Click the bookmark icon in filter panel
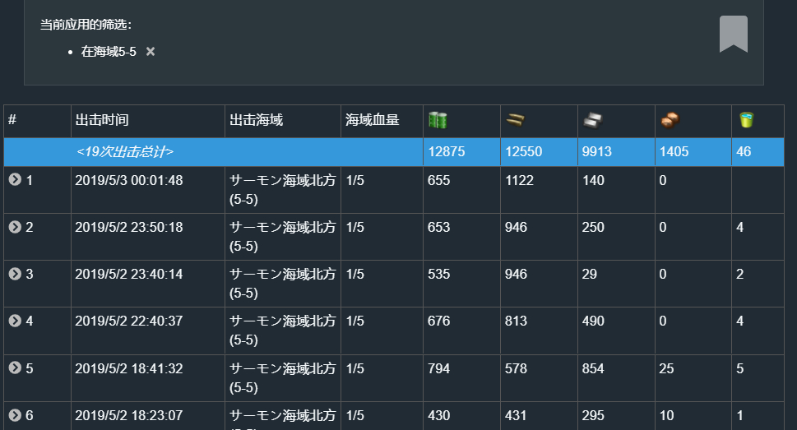 tap(734, 34)
